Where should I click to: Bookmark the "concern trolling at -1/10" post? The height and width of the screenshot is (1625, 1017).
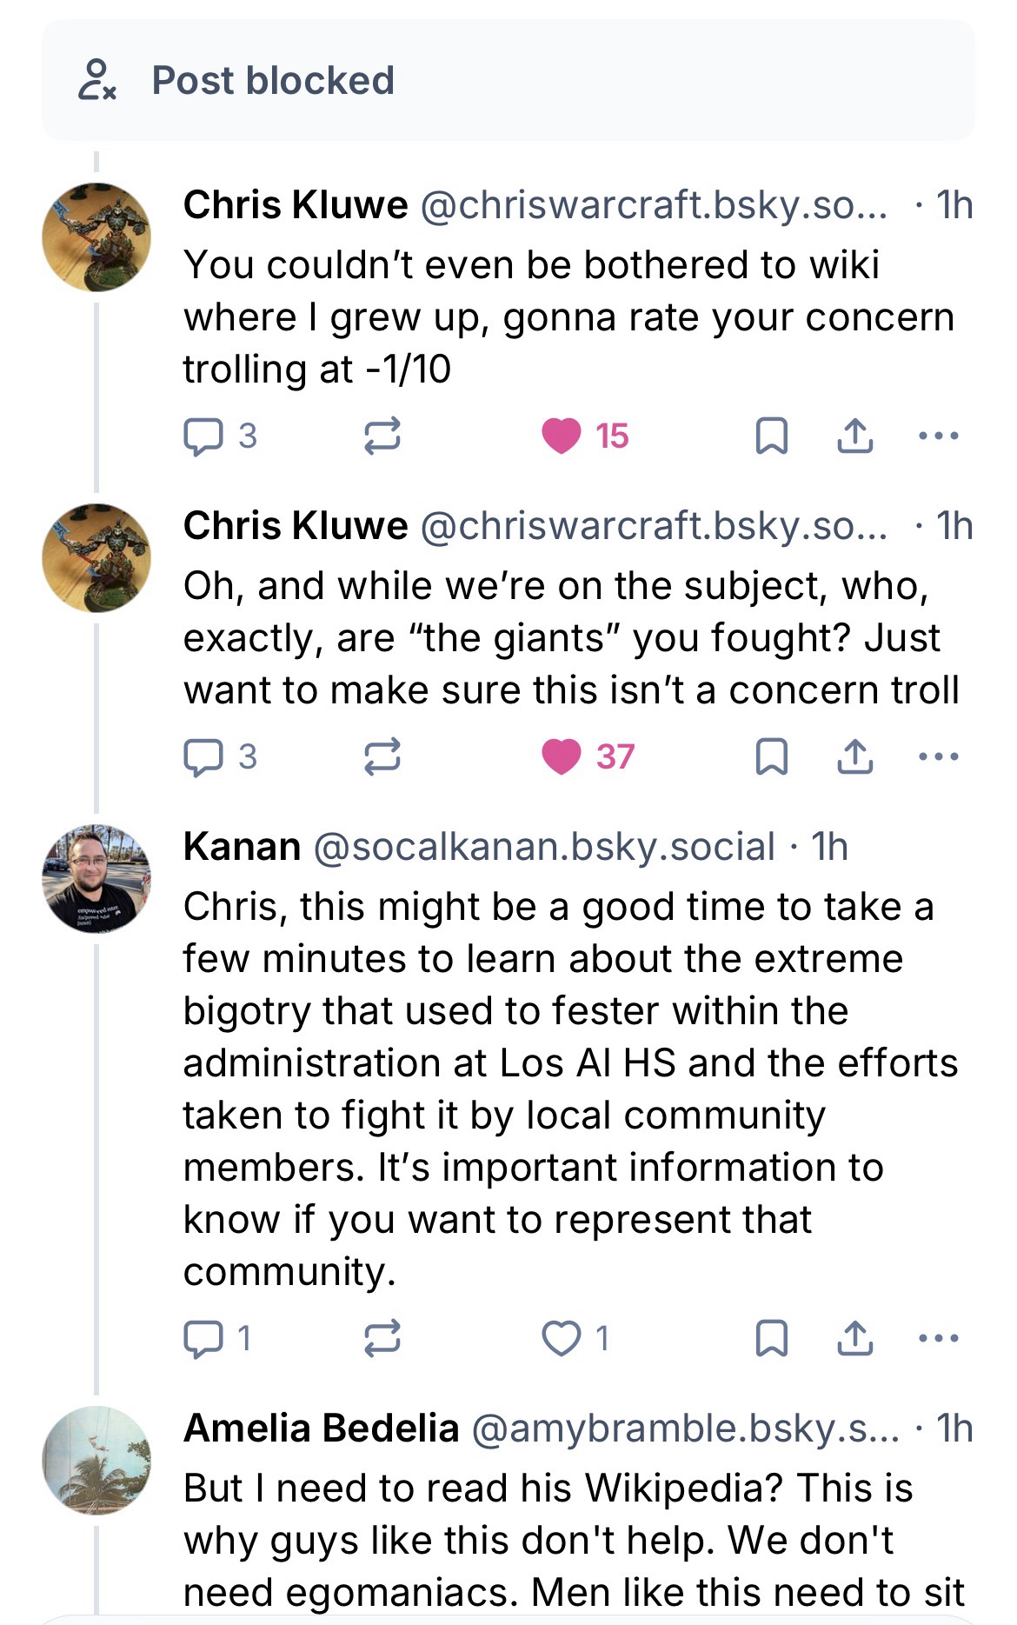[x=772, y=436]
